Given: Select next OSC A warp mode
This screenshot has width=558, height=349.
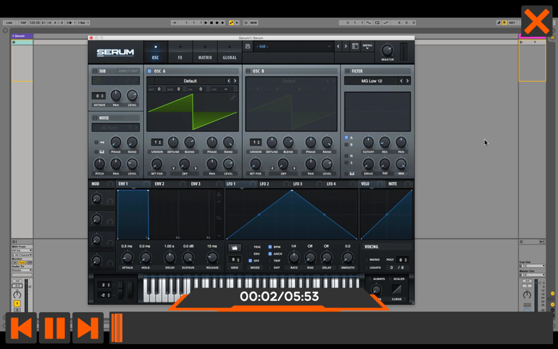Looking at the screenshot, I should [195, 168].
